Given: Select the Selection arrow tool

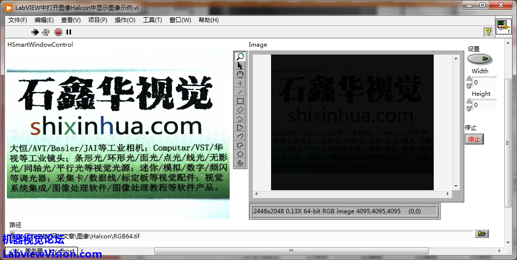Looking at the screenshot, I should coord(240,65).
